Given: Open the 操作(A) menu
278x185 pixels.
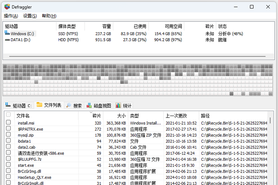Looking at the screenshot, I should [x=11, y=16].
